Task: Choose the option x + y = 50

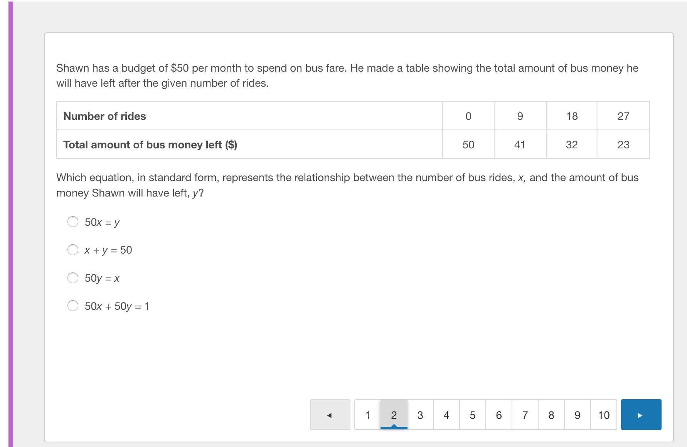Action: 73,250
